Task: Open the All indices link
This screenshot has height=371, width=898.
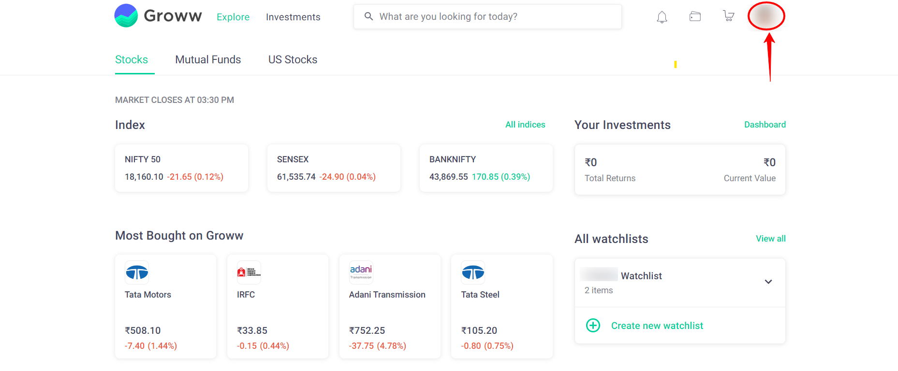Action: click(525, 125)
